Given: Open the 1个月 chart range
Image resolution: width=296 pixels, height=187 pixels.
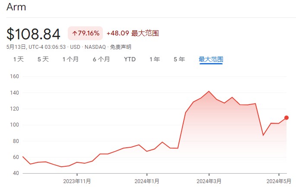Looking at the screenshot, I should click(x=70, y=59).
